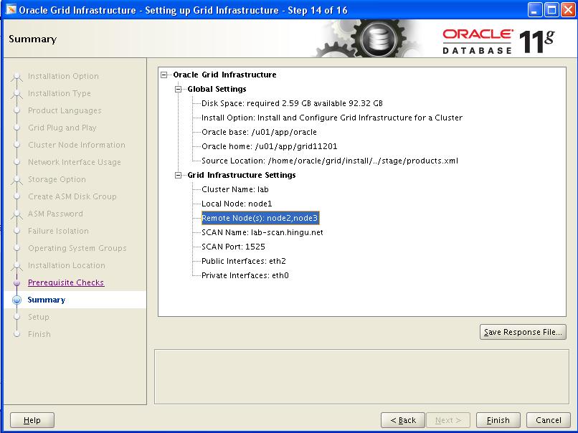Click the Cancel button
This screenshot has height=433, width=578.
coord(548,420)
